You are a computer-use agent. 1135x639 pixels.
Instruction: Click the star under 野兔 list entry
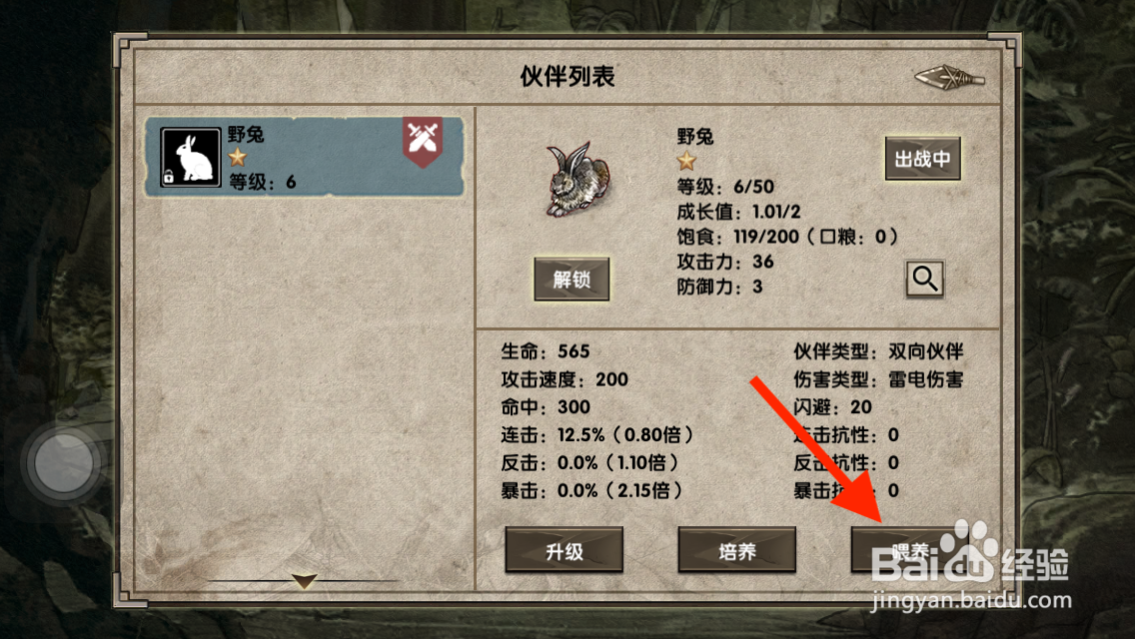click(x=237, y=157)
